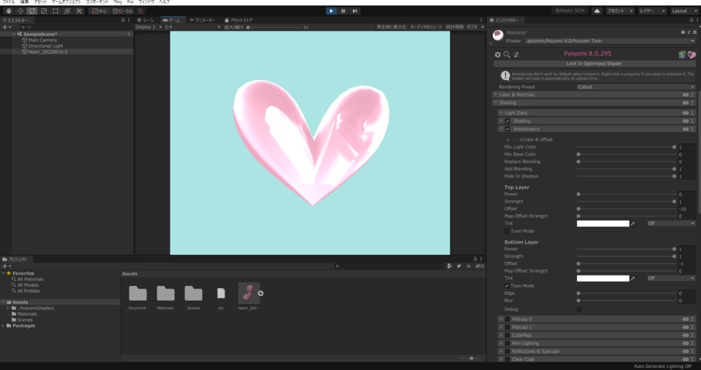701x370 pixels.
Task: Click Lock In Optimized Shader button
Action: tap(594, 63)
